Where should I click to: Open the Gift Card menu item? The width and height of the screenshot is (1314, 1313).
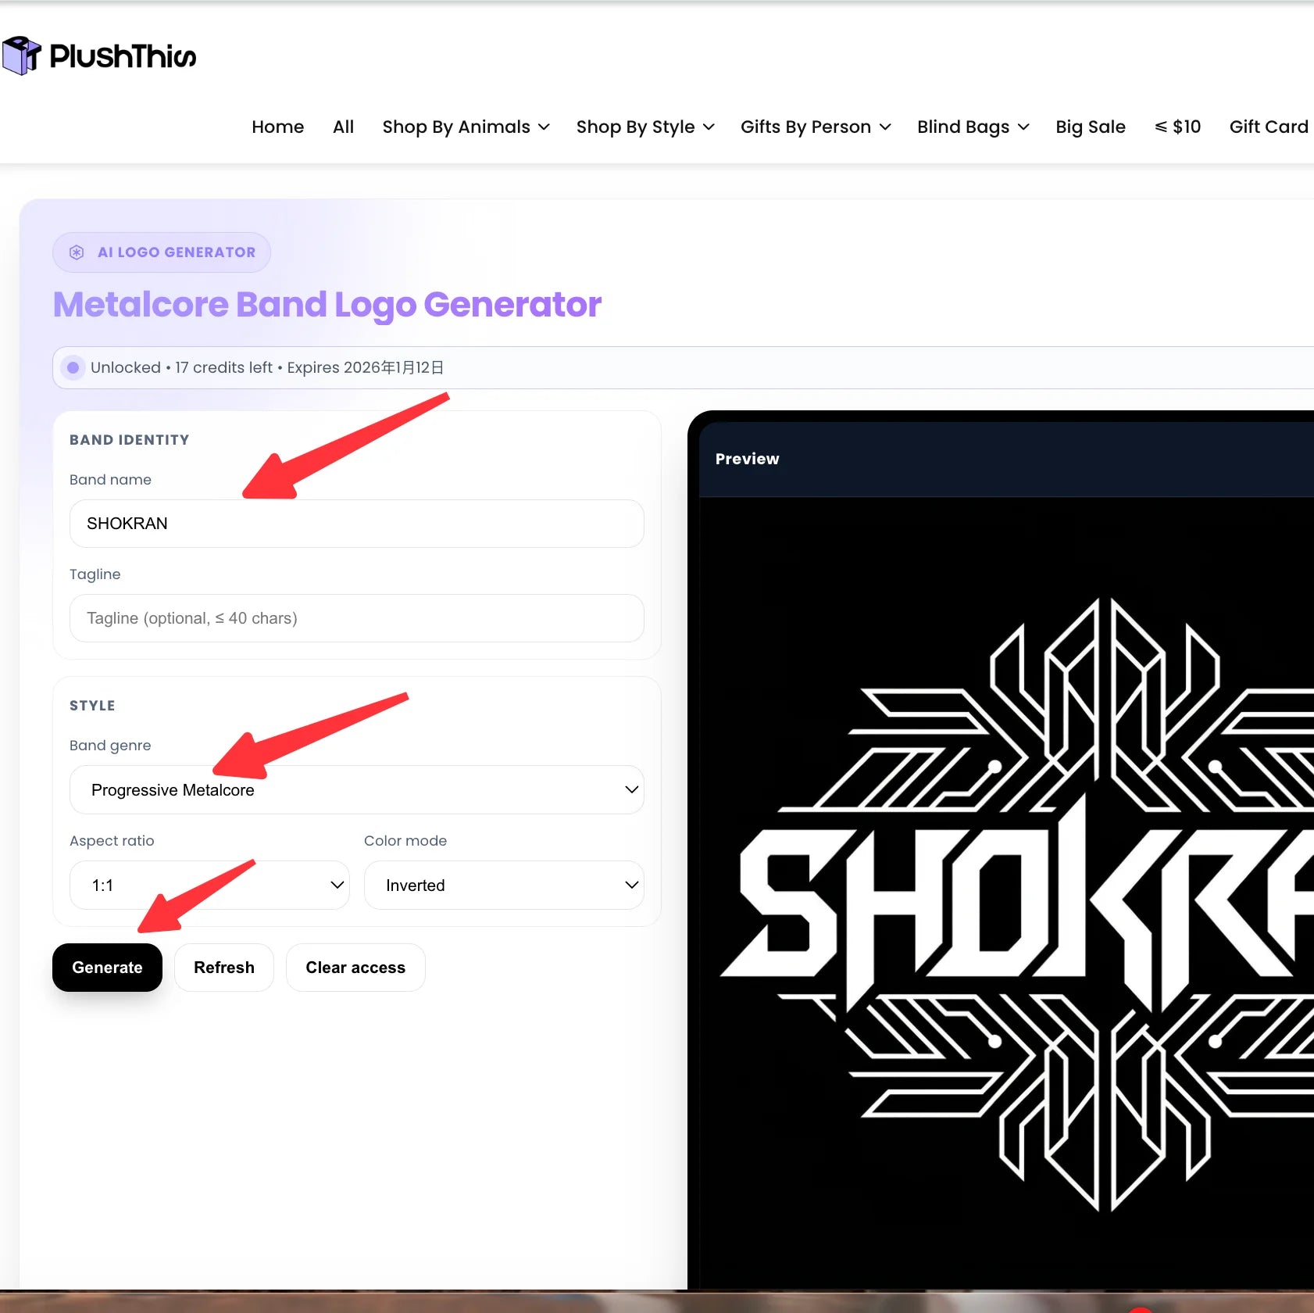tap(1269, 127)
